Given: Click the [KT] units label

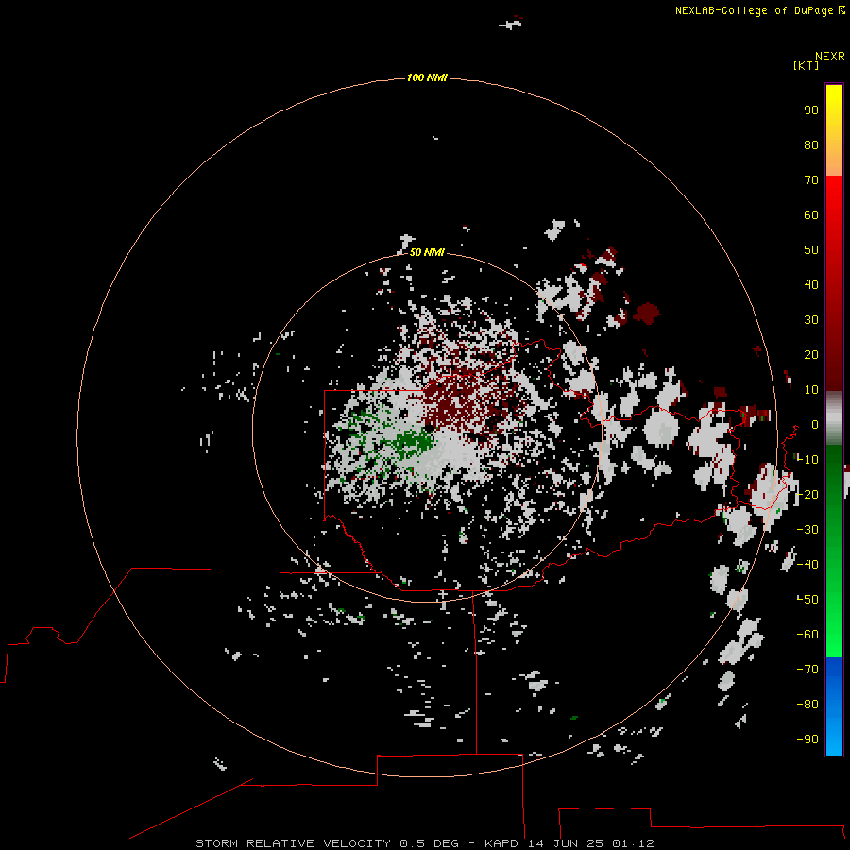Looking at the screenshot, I should pos(806,65).
